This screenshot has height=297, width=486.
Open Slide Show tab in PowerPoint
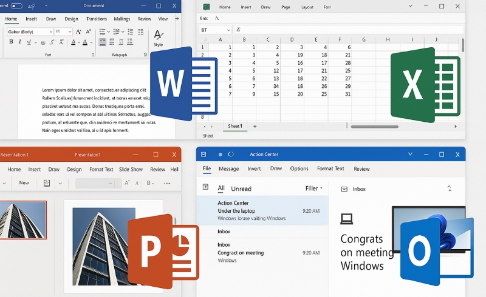click(x=131, y=169)
